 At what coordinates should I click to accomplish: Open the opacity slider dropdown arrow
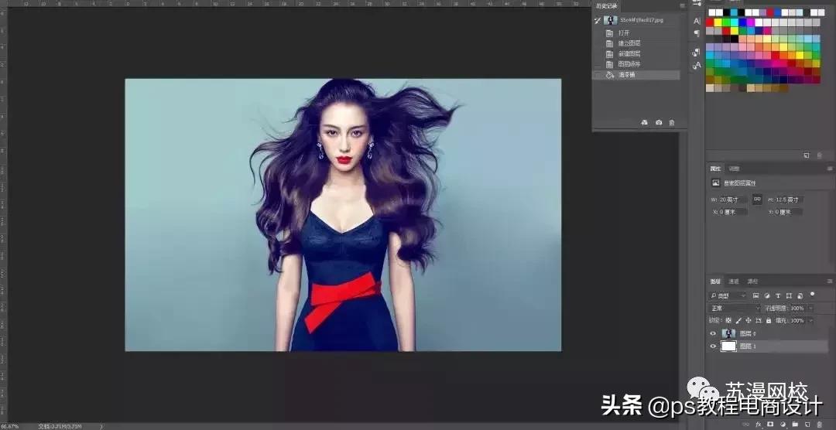point(810,309)
